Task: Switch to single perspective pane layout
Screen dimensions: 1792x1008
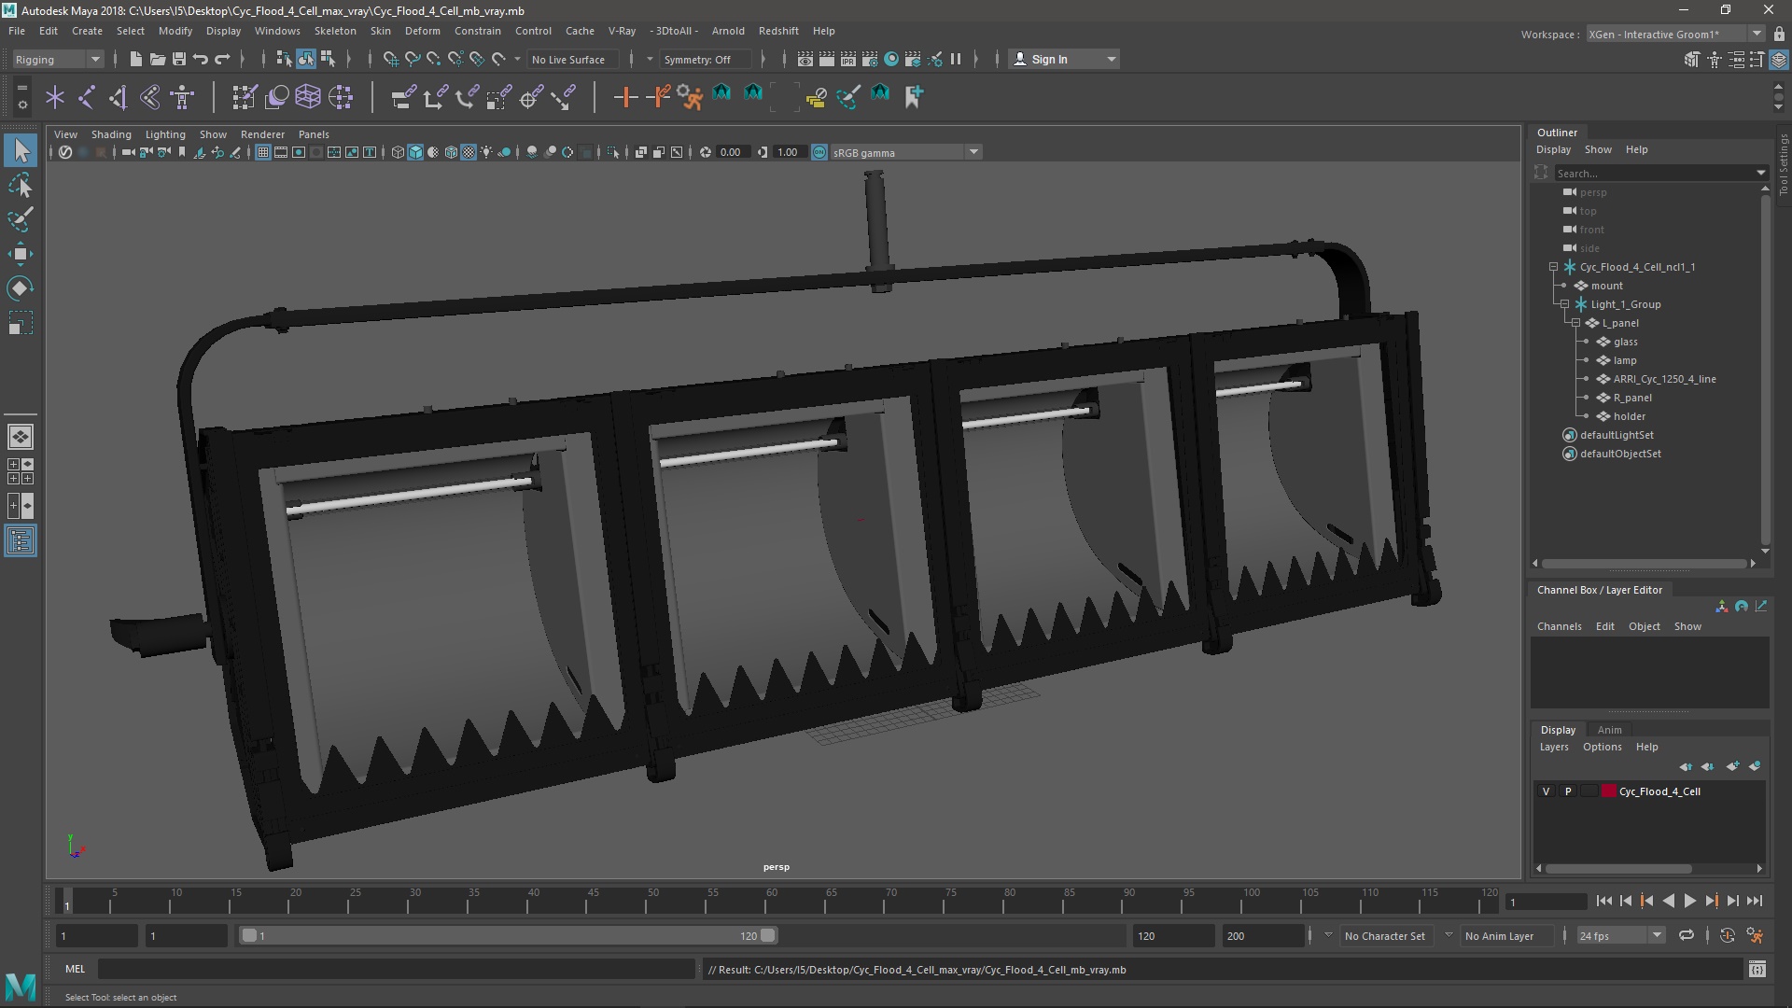Action: [x=21, y=436]
